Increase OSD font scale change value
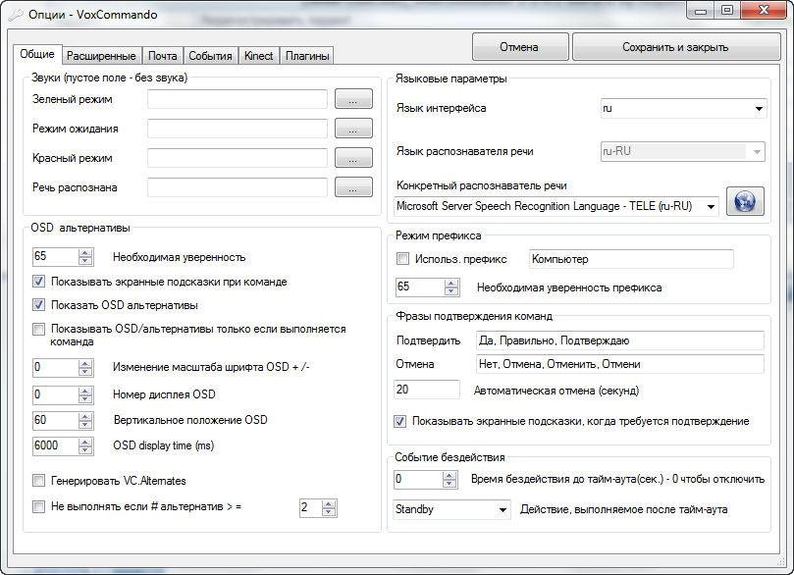The image size is (794, 575). (85, 363)
